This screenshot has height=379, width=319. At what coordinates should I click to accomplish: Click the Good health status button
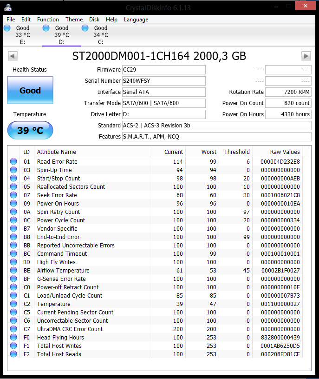click(30, 90)
